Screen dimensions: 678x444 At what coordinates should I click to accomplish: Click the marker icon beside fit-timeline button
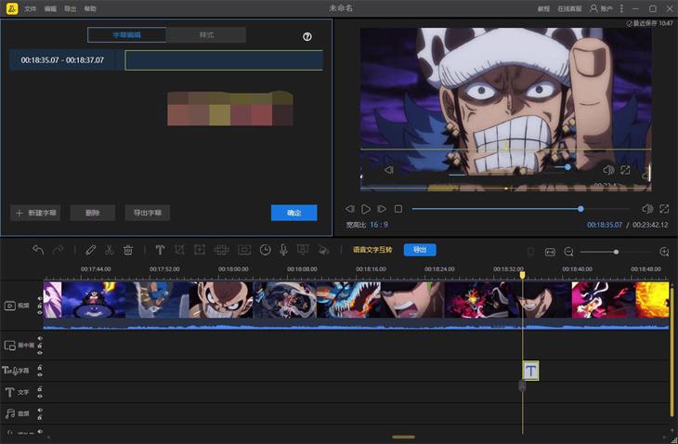[x=530, y=252]
